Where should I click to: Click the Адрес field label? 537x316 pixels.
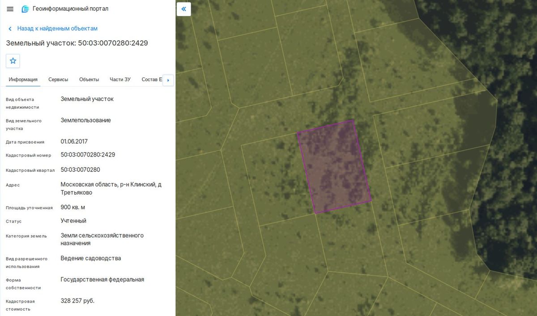(13, 185)
